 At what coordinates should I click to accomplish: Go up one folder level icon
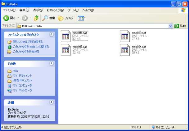pos(36,18)
